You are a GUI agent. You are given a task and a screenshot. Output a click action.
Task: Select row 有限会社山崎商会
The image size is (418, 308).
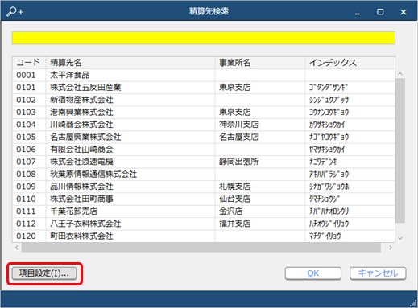(x=204, y=150)
